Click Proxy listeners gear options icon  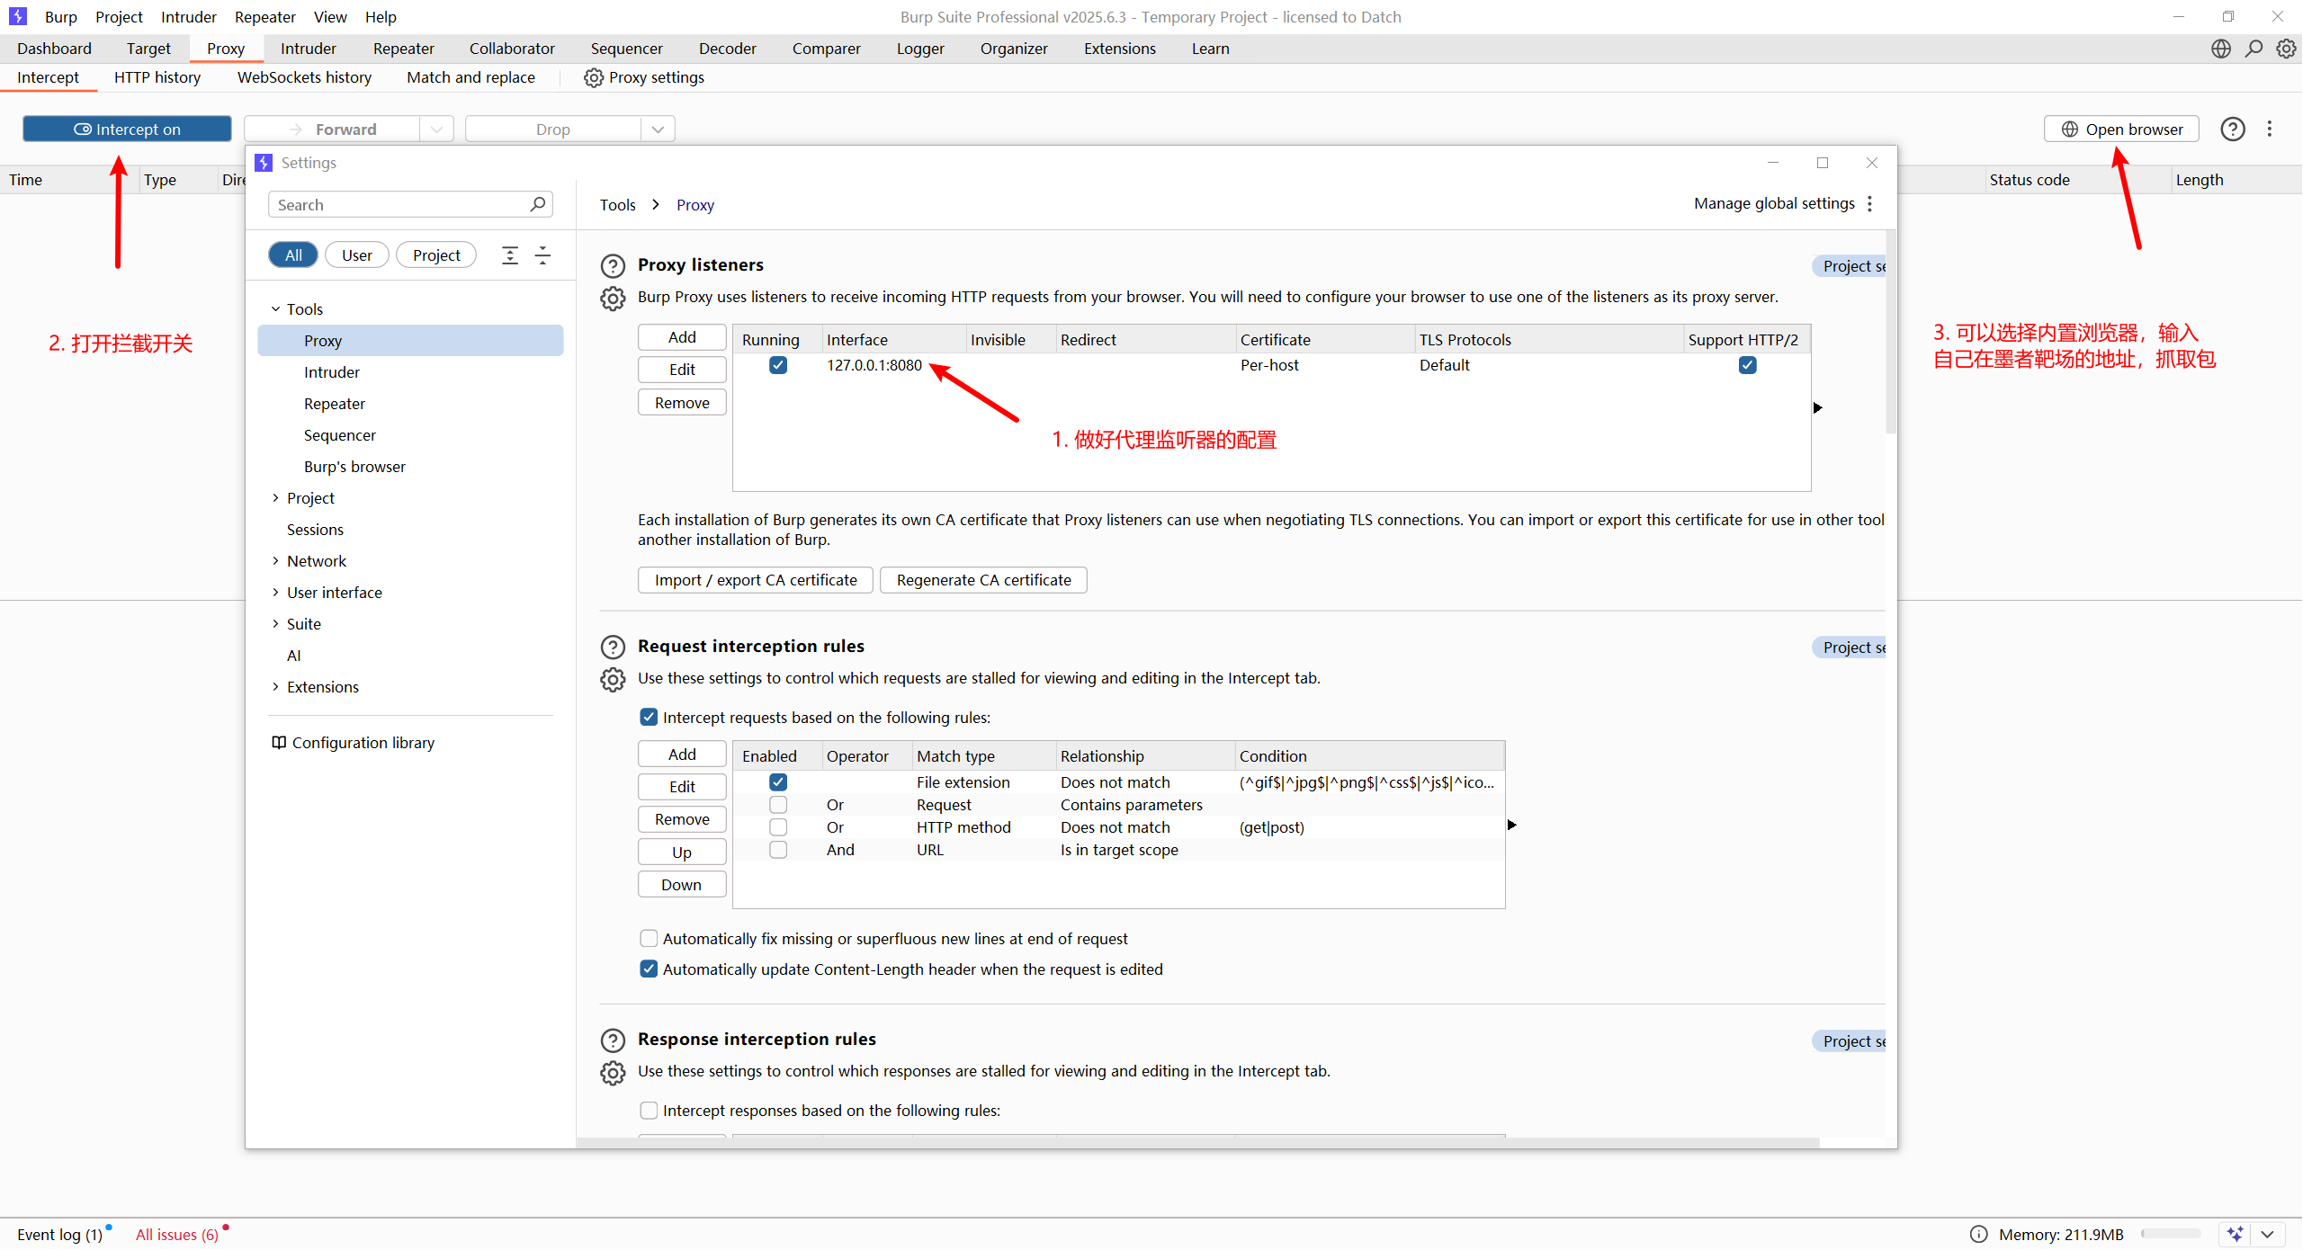click(x=613, y=299)
